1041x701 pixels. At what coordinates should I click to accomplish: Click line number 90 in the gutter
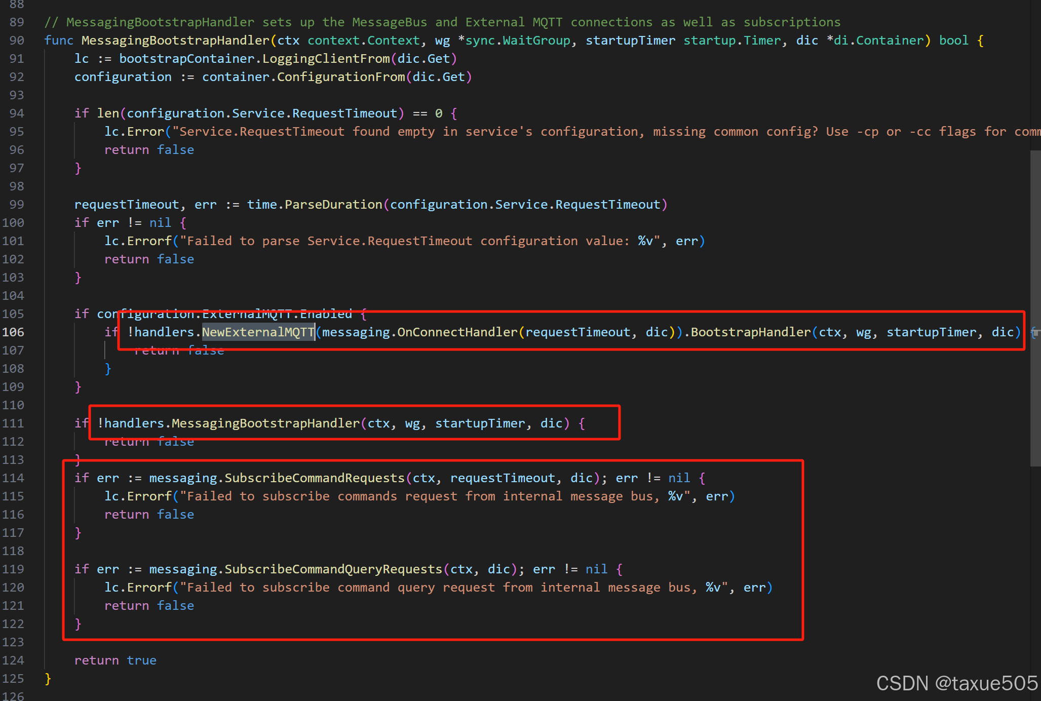tap(16, 40)
